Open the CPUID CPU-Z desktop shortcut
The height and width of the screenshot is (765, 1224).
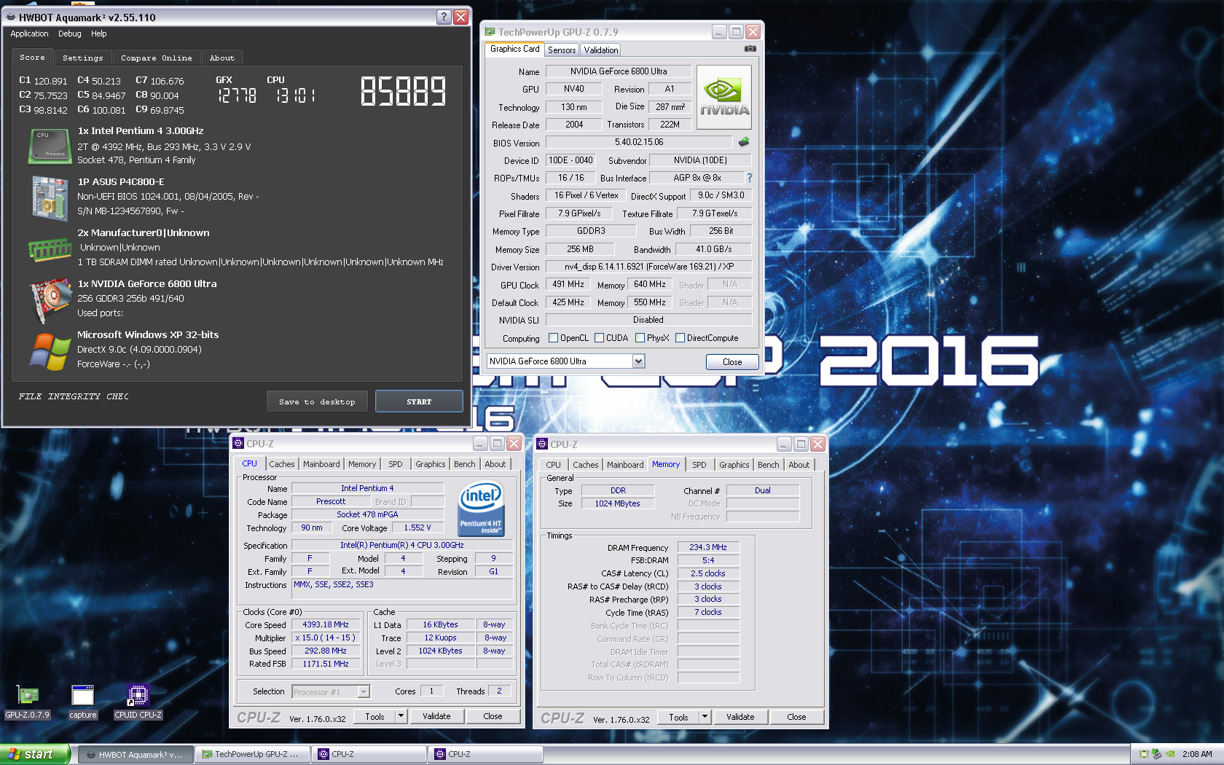(x=138, y=702)
